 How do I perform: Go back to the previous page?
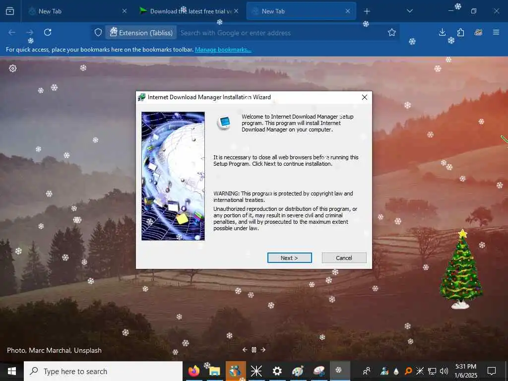pos(12,32)
